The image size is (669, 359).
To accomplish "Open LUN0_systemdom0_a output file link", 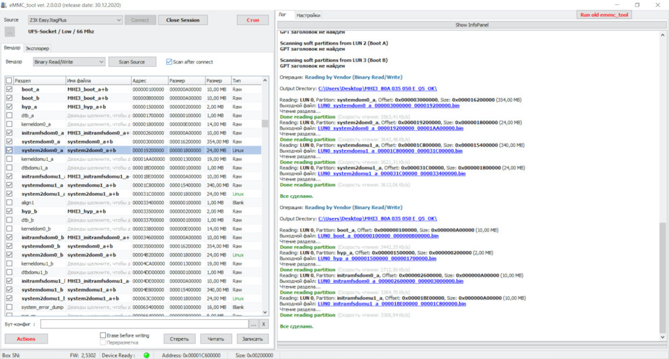I will (389, 105).
